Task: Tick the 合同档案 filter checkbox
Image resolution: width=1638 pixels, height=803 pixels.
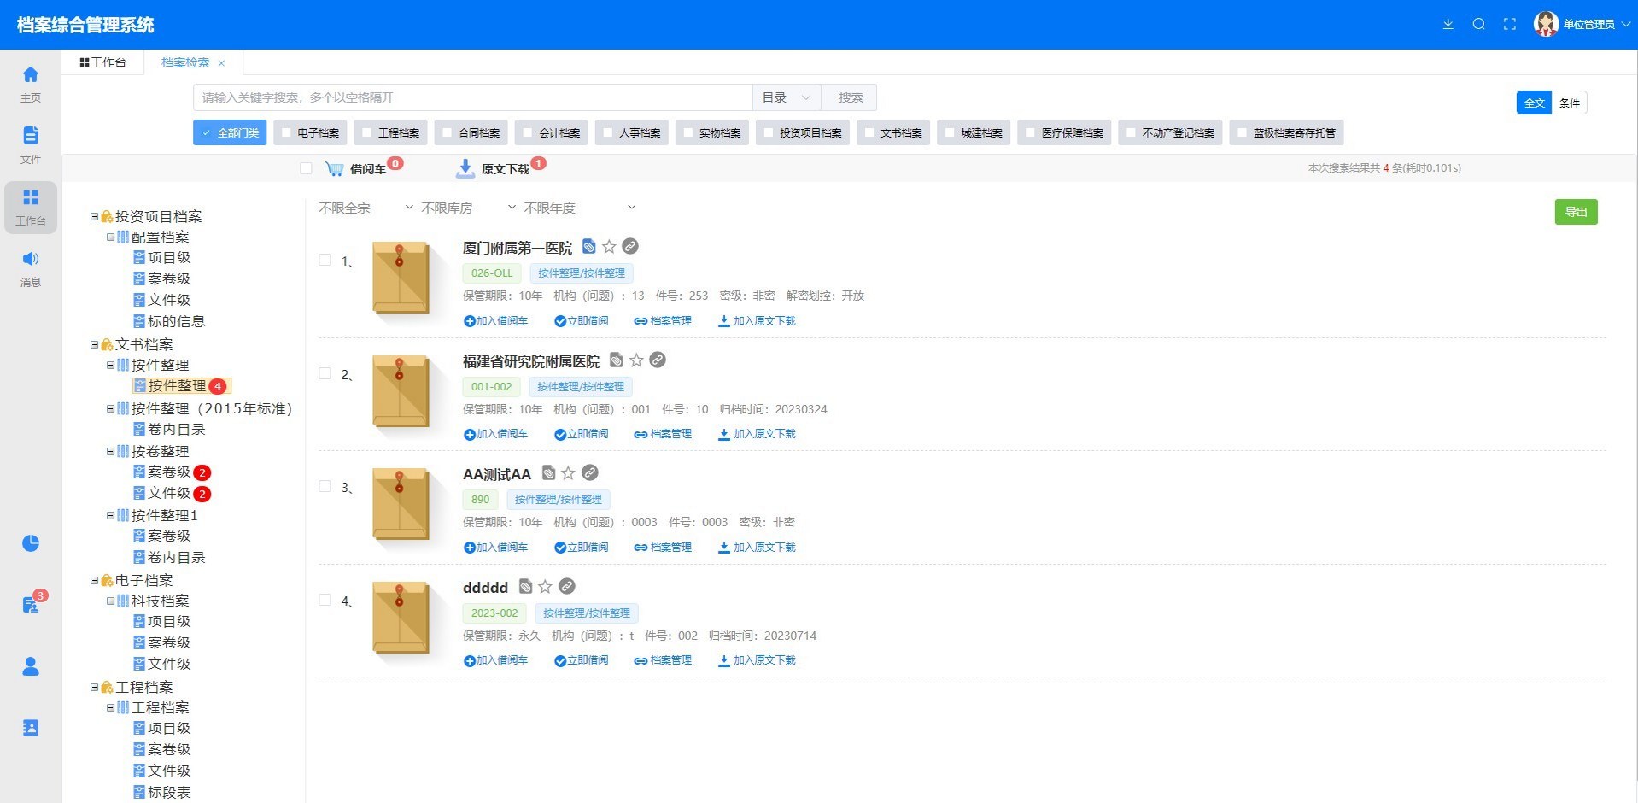Action: tap(448, 132)
